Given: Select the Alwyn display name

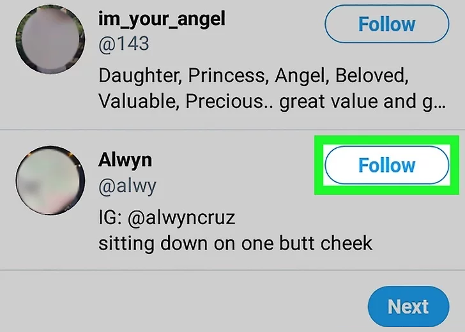Looking at the screenshot, I should (125, 160).
